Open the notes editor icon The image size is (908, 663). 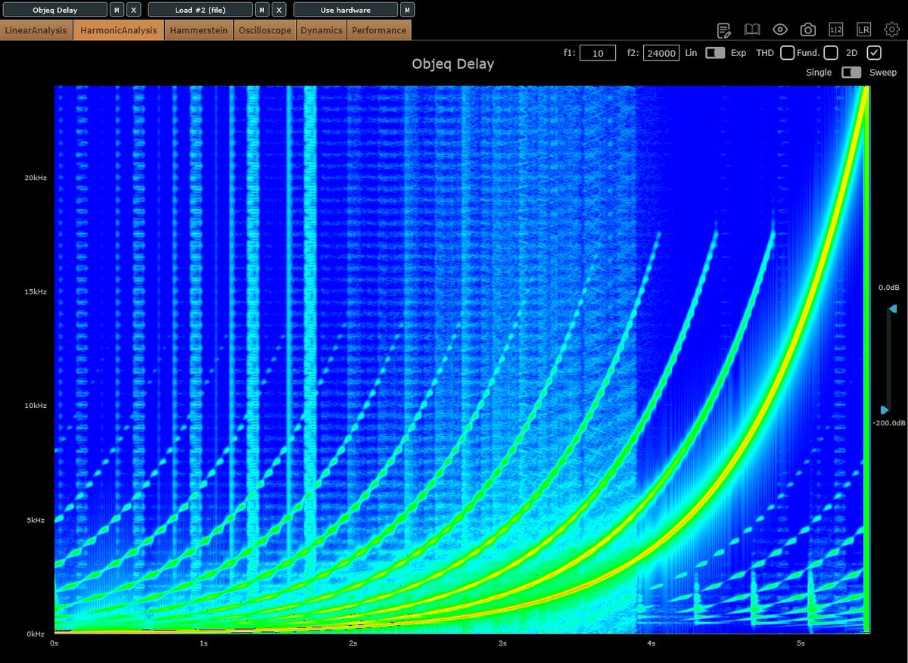pyautogui.click(x=724, y=30)
